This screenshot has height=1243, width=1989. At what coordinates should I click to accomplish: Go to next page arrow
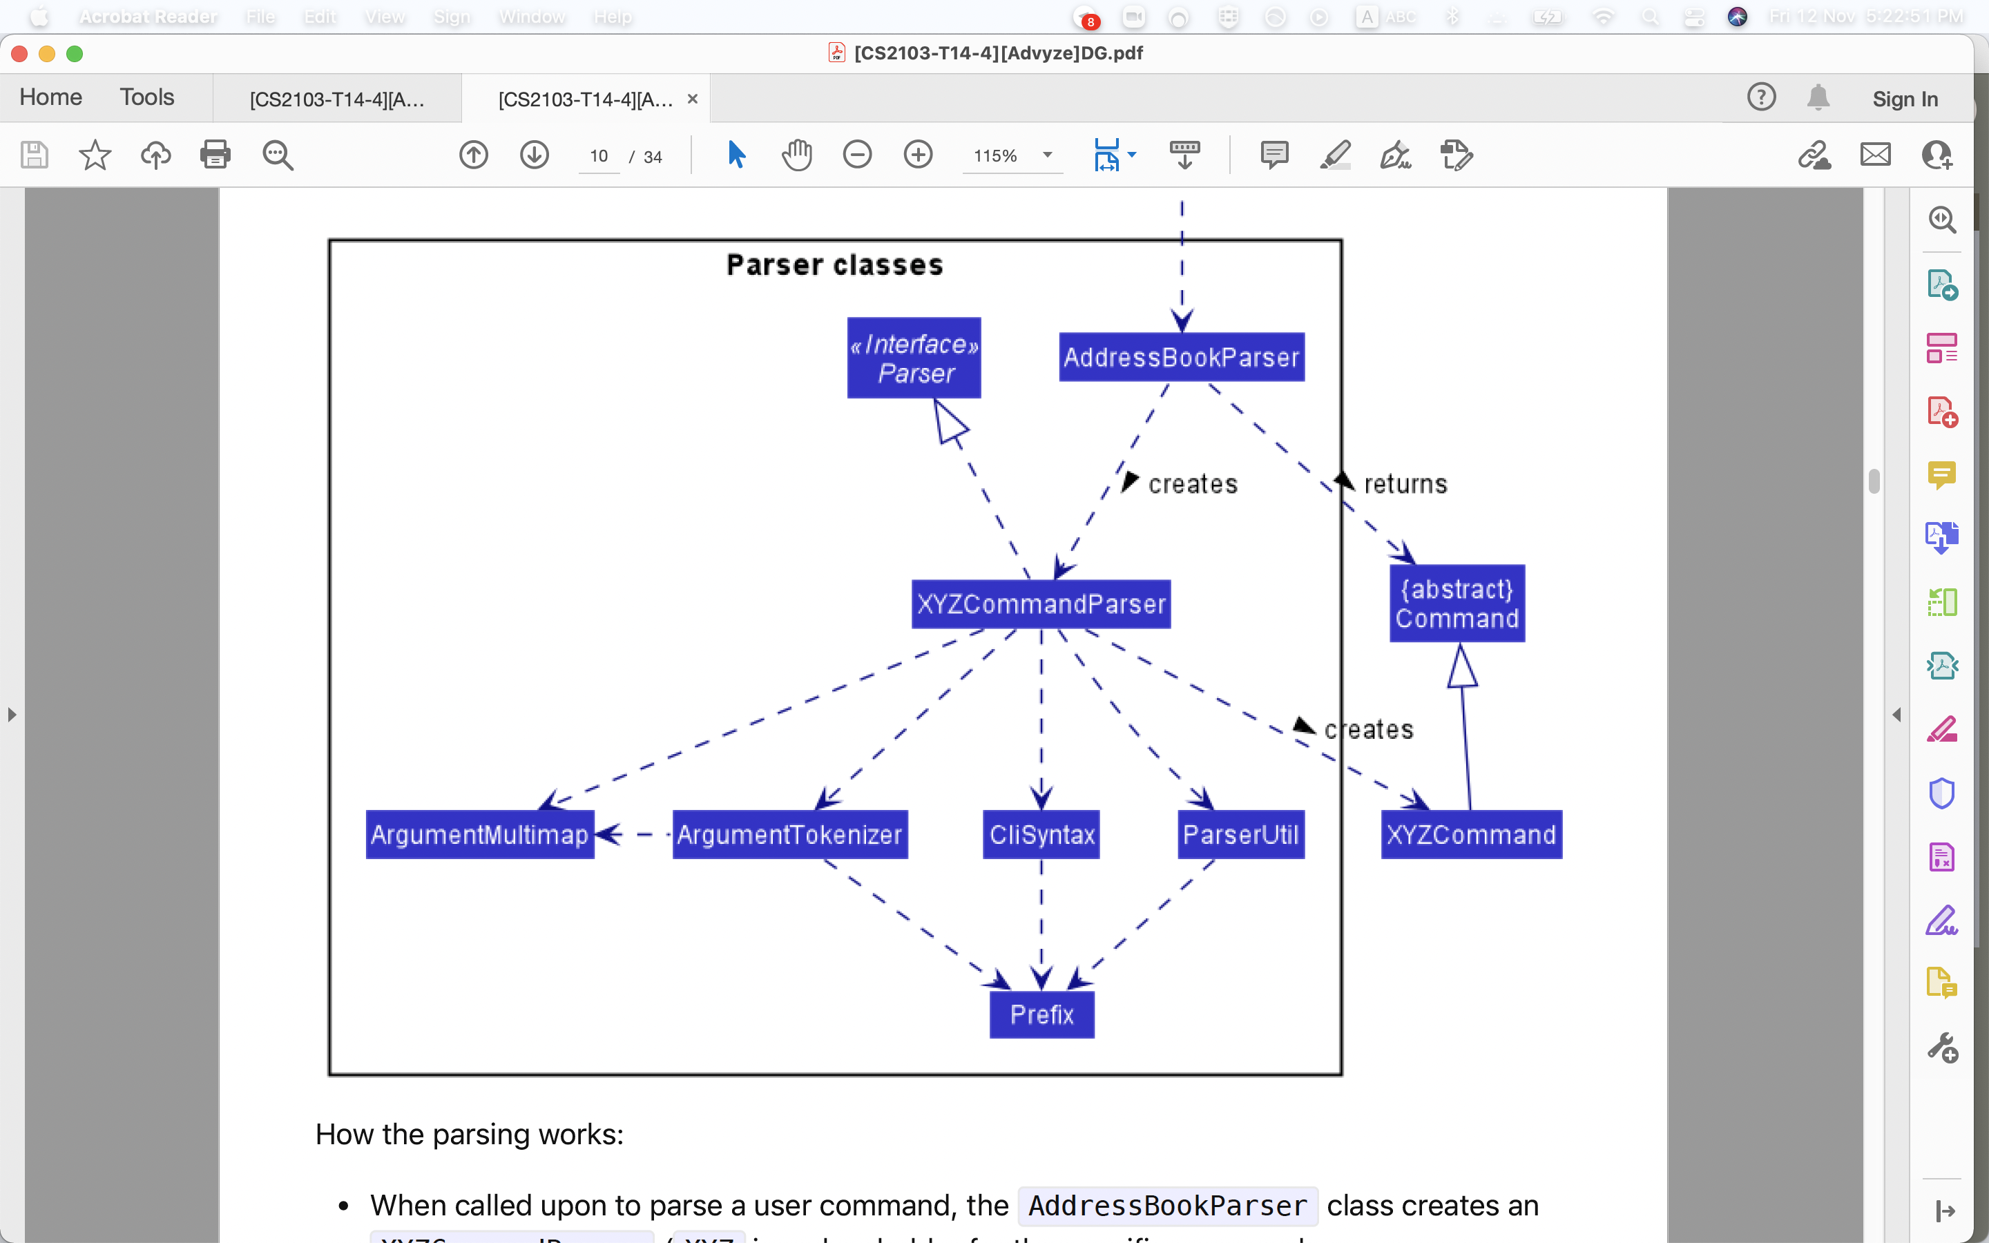point(535,155)
